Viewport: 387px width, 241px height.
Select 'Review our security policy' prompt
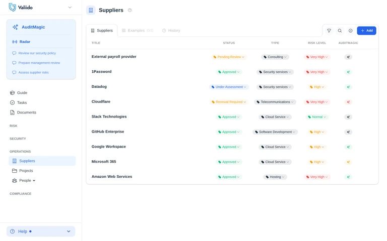click(34, 53)
